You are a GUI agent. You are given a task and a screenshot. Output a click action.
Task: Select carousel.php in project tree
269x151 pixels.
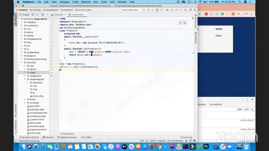pyautogui.click(x=35, y=109)
